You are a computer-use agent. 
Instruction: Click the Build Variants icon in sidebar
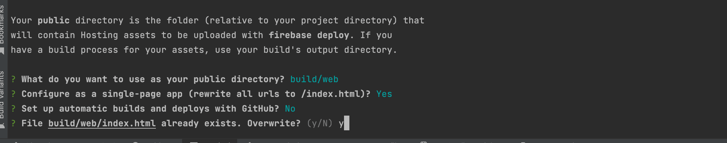2,126
